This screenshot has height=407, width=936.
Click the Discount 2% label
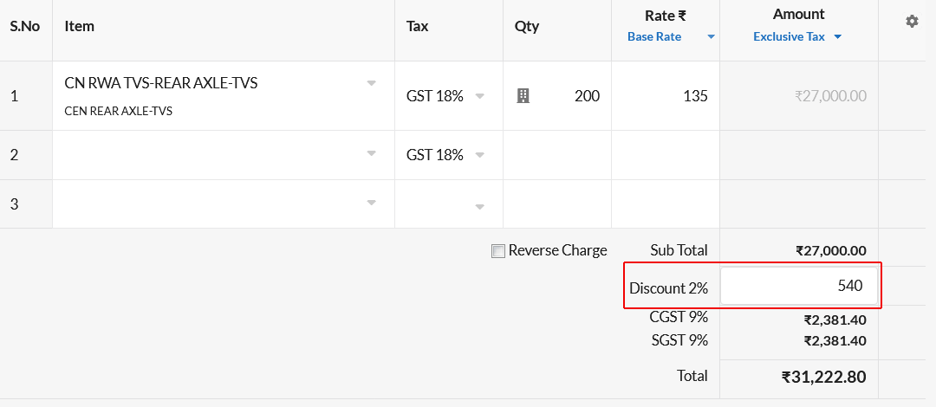pyautogui.click(x=668, y=288)
